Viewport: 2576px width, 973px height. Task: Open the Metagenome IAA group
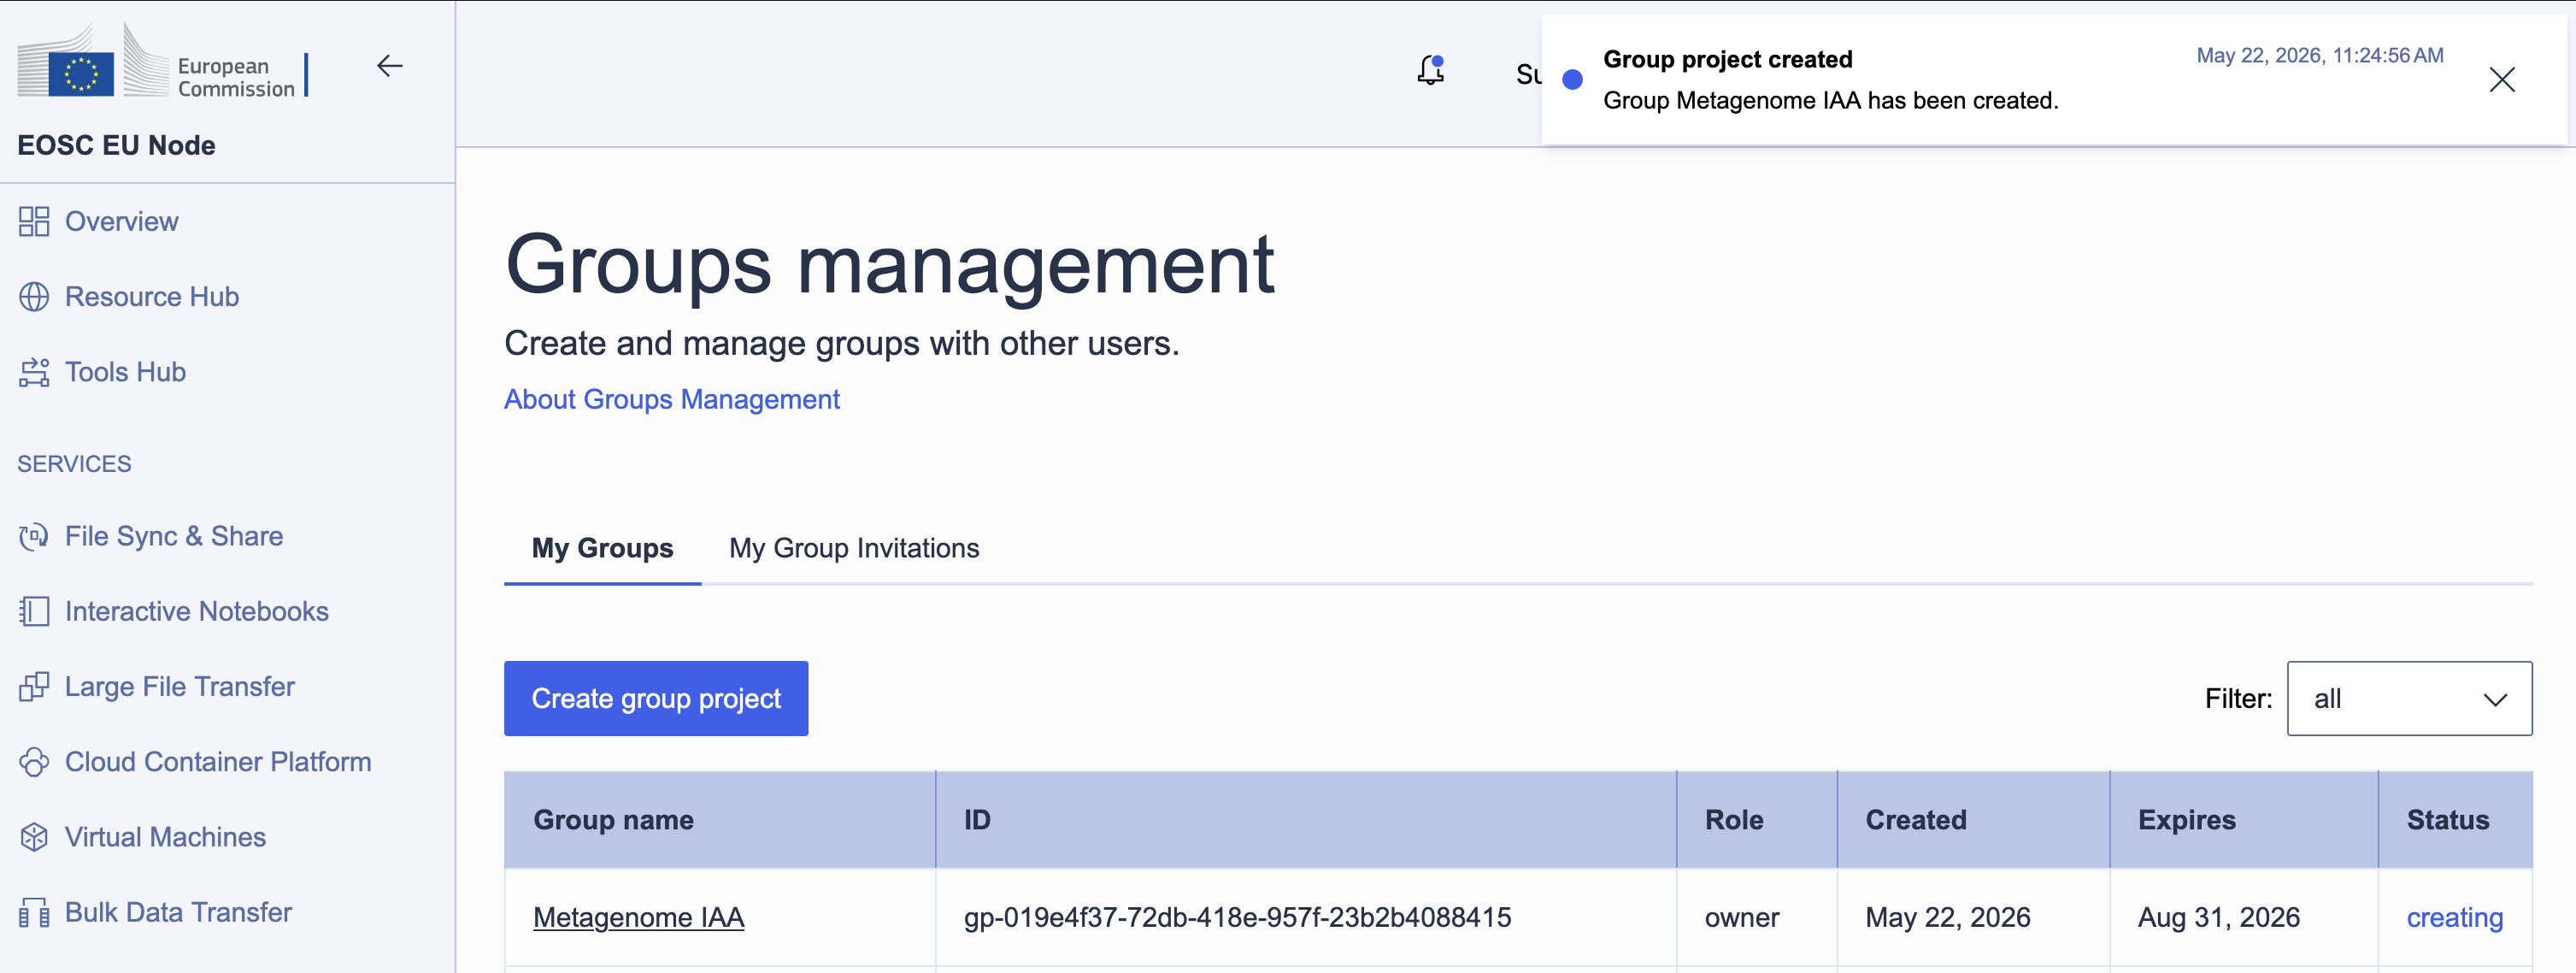point(638,917)
